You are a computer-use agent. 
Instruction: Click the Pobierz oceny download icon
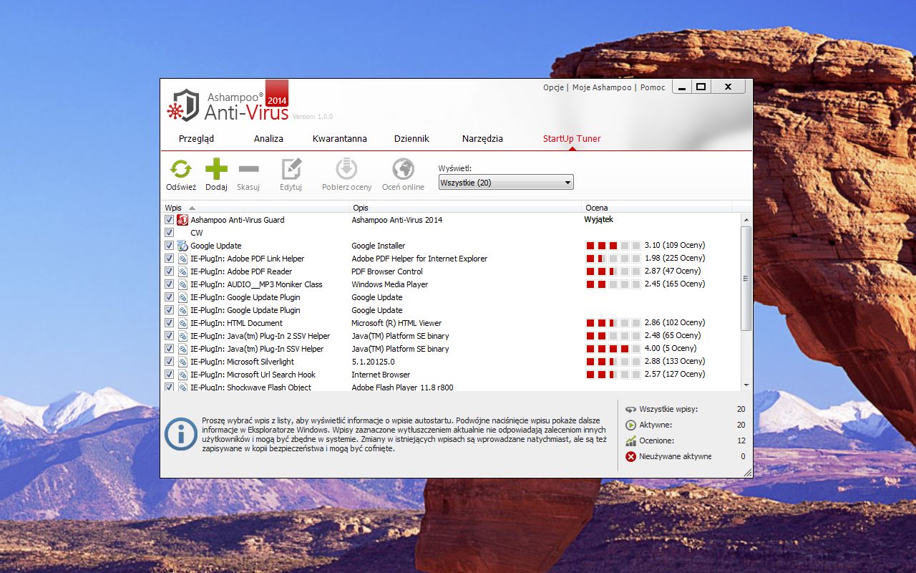coord(346,169)
